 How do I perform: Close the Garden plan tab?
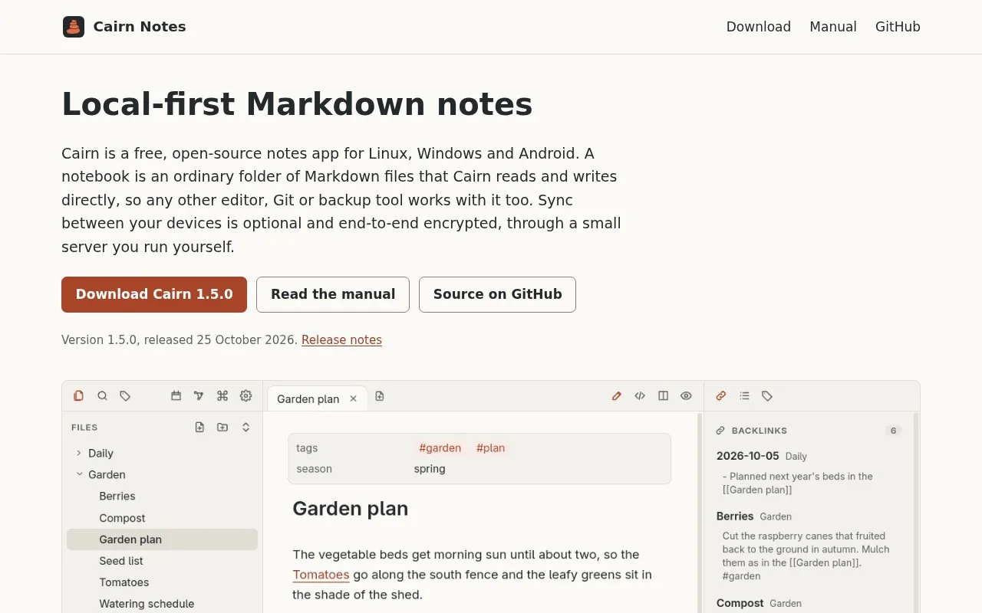coord(354,398)
